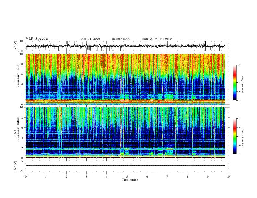The image size is (257, 198).
Task: Click the "8" kHz tick on ch.2 frequency axis
Action: pyautogui.click(x=23, y=118)
